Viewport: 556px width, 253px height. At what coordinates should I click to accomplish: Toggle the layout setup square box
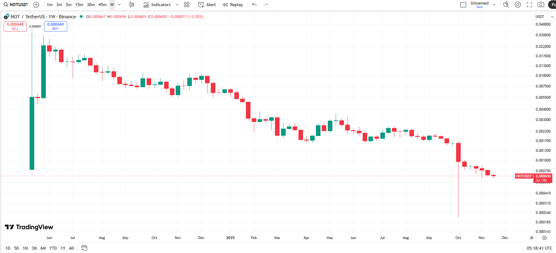click(463, 5)
